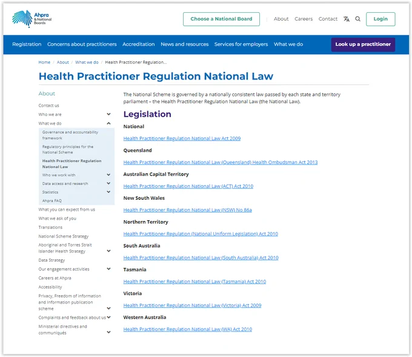Open the Careers header link
412x357 pixels.
click(304, 19)
